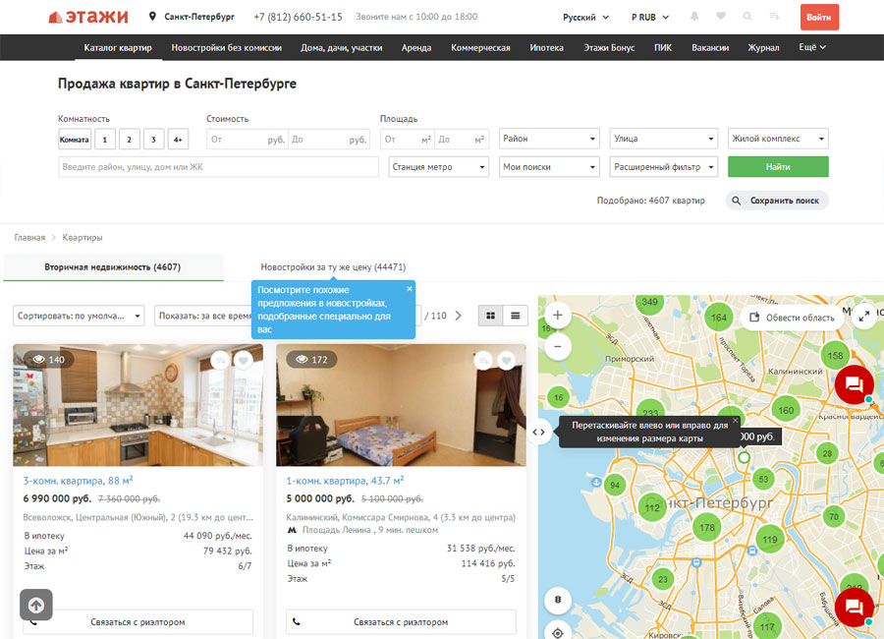Expand the Район dropdown

[549, 139]
